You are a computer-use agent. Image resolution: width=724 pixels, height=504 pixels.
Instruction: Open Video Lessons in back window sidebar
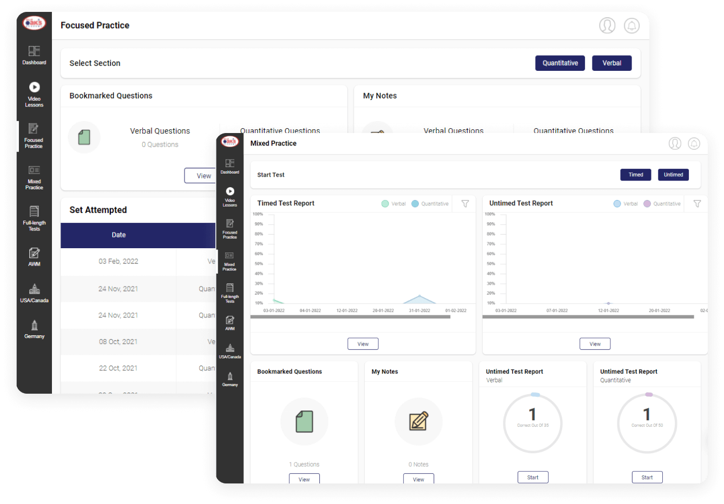pos(34,94)
